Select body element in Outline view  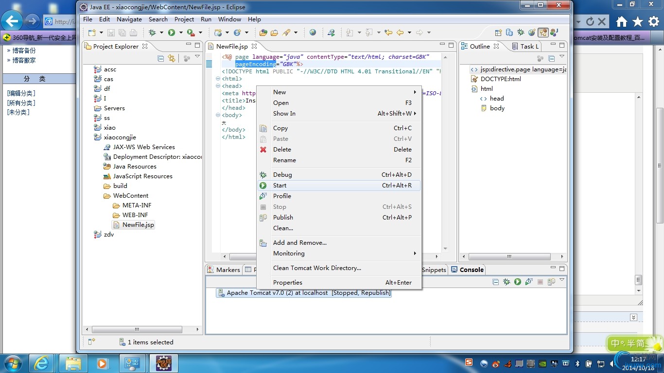click(493, 108)
